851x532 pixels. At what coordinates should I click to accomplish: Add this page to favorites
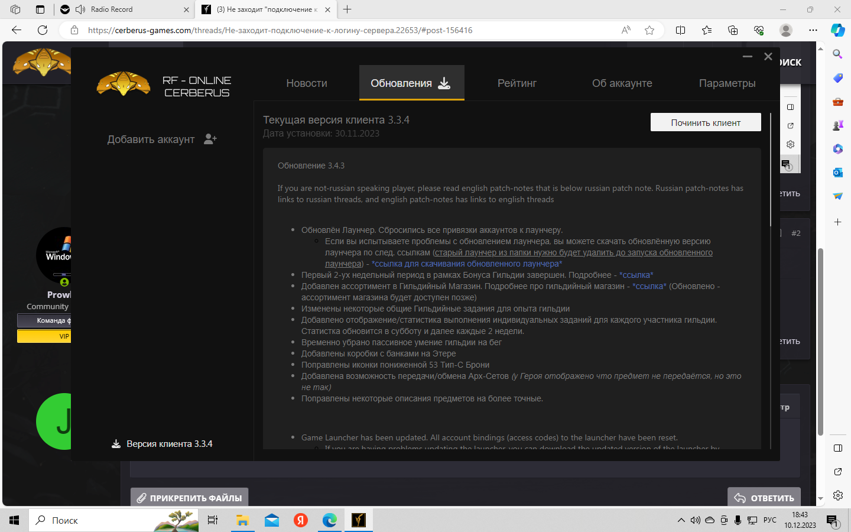(x=649, y=30)
